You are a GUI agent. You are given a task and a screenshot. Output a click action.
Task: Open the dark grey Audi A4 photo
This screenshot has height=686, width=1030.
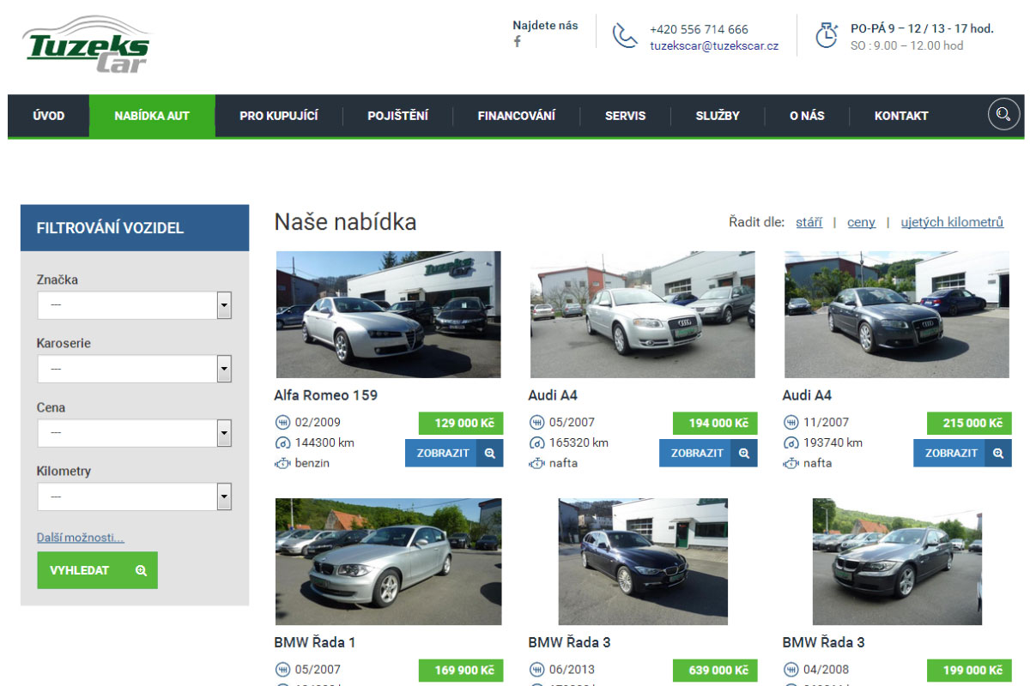point(897,315)
